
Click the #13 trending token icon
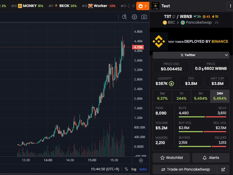(x=129, y=6)
